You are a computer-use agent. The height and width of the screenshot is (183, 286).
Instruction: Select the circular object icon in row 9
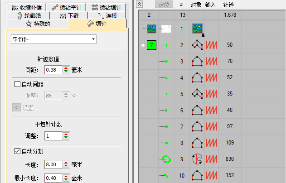pyautogui.click(x=198, y=159)
